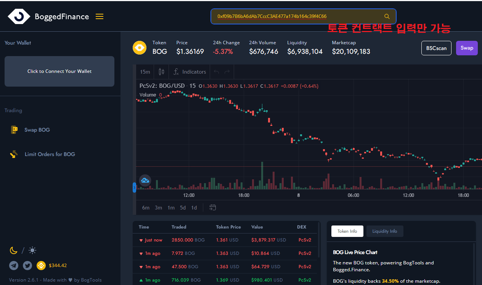Click the BOG token eye logo
482x285 pixels.
pyautogui.click(x=140, y=48)
